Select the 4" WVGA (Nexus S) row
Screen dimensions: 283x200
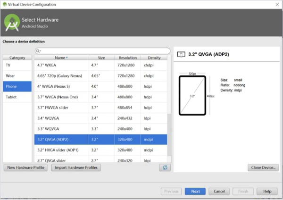point(100,86)
